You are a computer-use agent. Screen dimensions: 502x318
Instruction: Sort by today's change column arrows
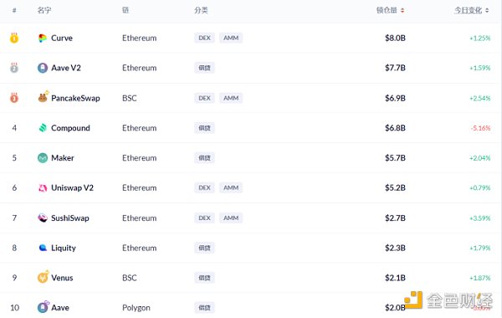coord(487,11)
